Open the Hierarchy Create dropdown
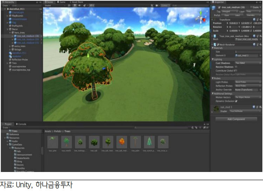The image size is (263, 191). 6,6
